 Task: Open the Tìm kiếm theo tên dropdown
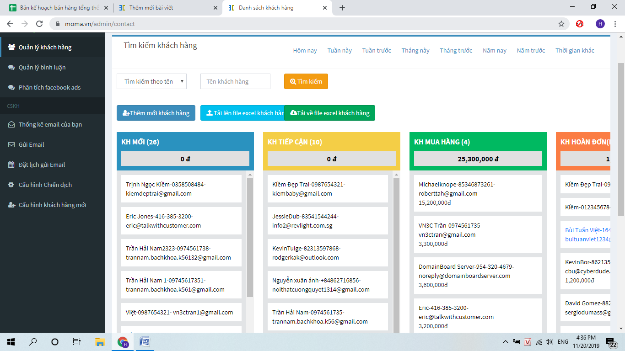151,81
